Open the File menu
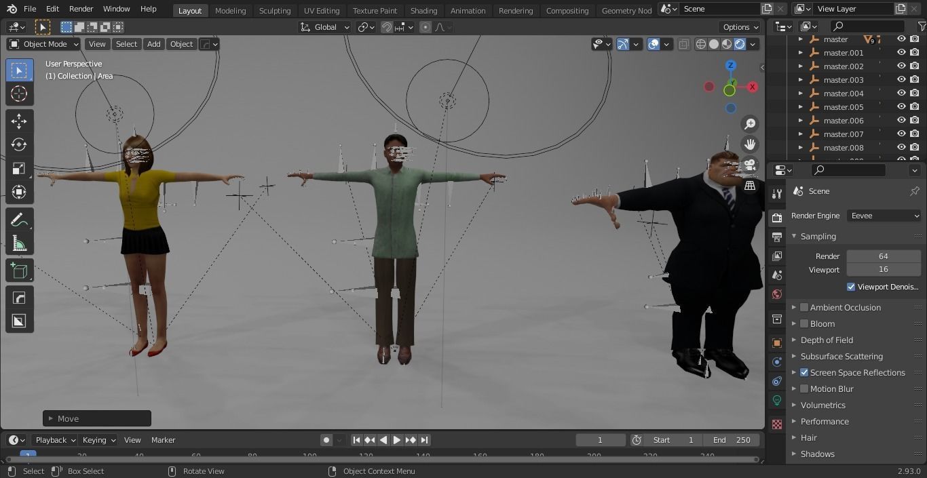Viewport: 927px width, 478px height. 30,9
